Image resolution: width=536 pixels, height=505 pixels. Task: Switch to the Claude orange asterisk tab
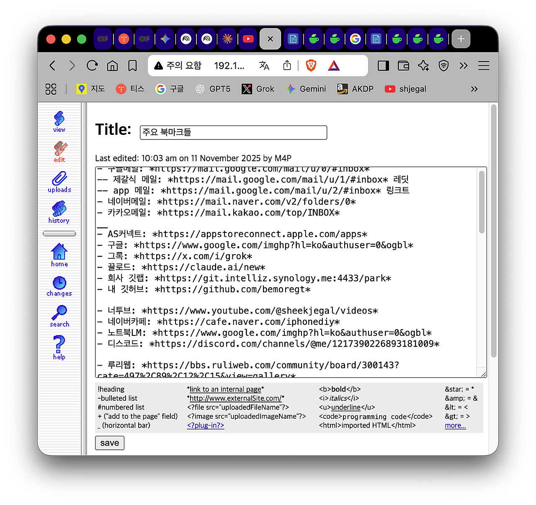[227, 39]
